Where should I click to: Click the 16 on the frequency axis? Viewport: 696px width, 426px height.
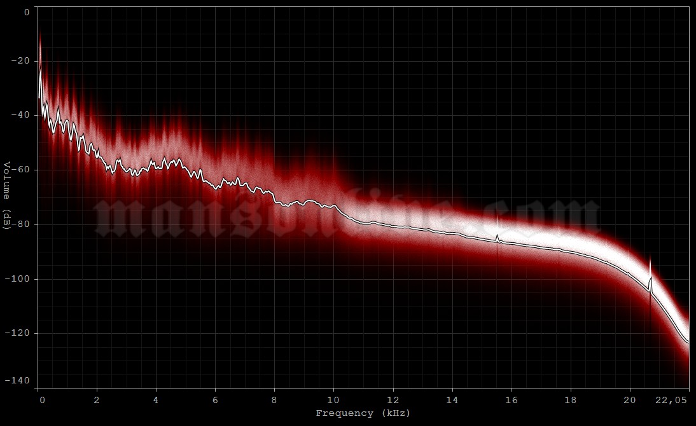[x=512, y=399]
